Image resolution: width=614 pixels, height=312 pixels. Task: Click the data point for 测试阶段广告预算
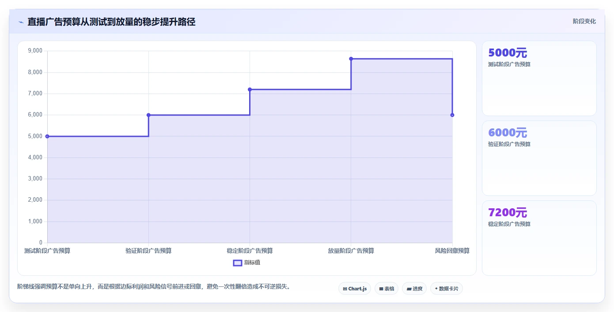(x=47, y=136)
